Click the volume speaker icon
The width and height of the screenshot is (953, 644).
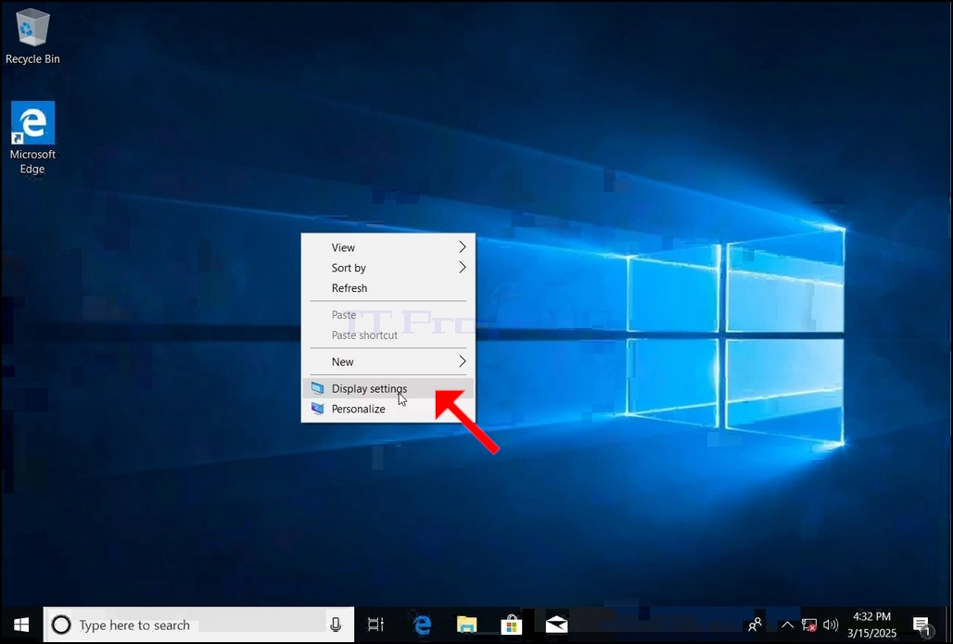click(x=831, y=625)
